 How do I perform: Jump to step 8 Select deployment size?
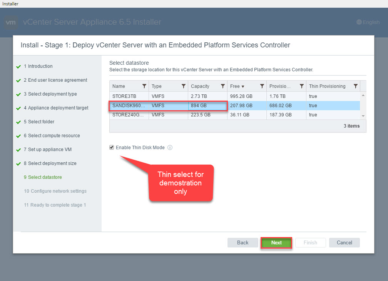coord(52,163)
